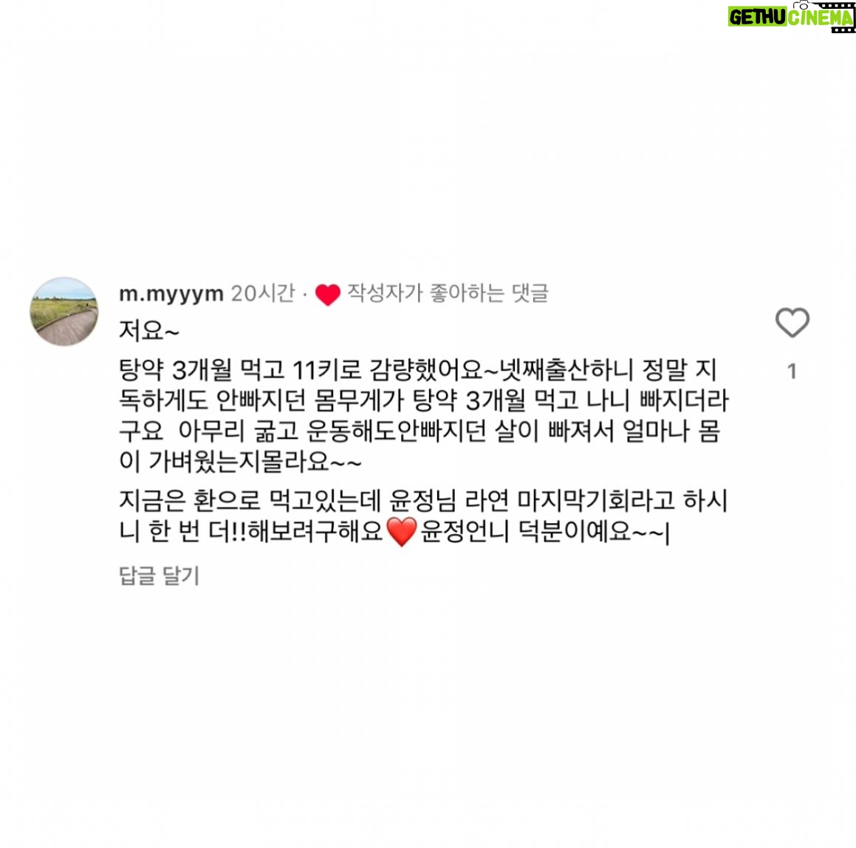Click the text 윤정언니 덕분이예요~~
Image resolution: width=856 pixels, height=848 pixels.
pyautogui.click(x=542, y=531)
